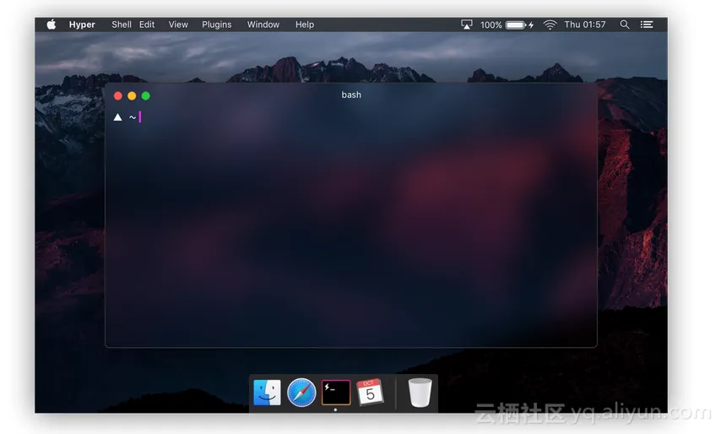Open the Apple menu

51,24
